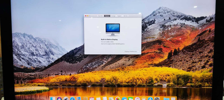Open Calendar icon in Dock
This screenshot has width=224, height=100.
click(x=92, y=99)
